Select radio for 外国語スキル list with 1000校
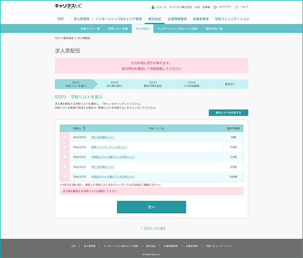303x258 pixels. point(65,176)
